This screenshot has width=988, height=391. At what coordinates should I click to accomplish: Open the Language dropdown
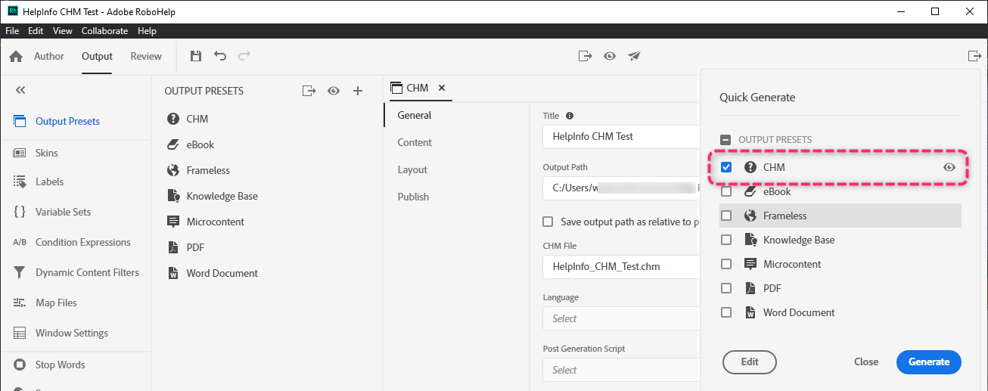click(x=621, y=318)
